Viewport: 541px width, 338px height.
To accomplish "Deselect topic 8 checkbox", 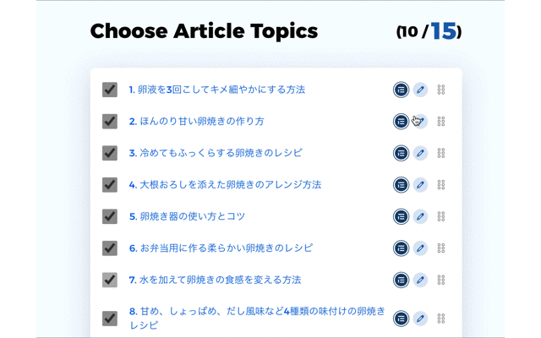I will coord(110,319).
